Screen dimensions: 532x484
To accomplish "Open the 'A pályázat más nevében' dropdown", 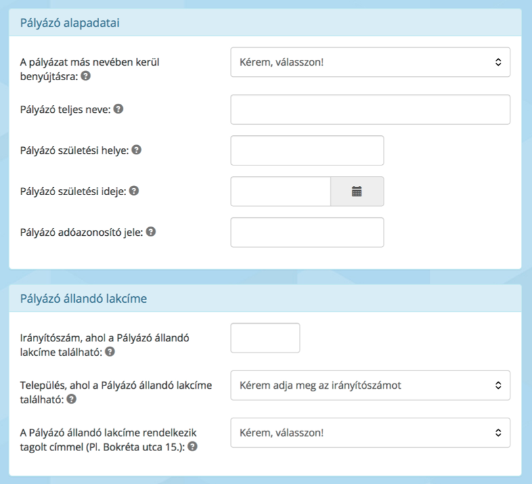I will (370, 62).
